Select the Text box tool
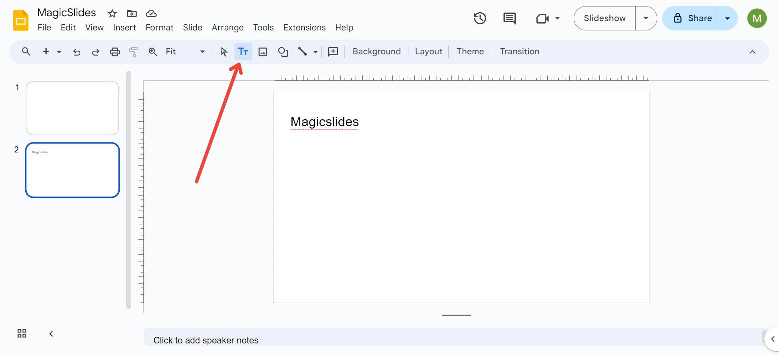This screenshot has width=779, height=356. coord(243,51)
